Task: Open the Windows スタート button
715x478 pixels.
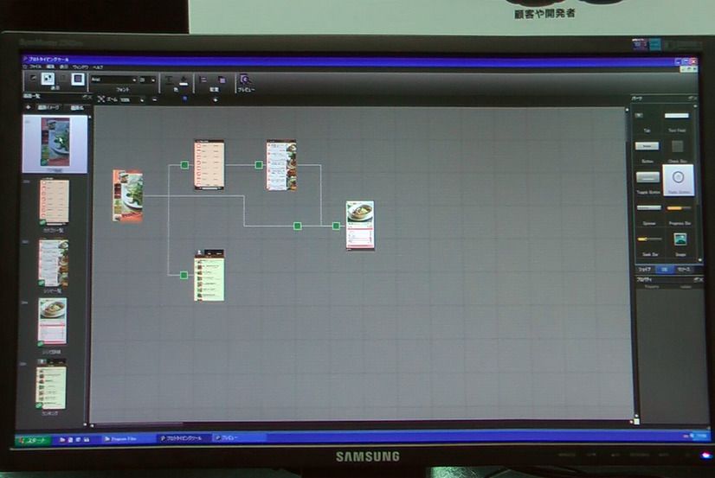Action: [32, 440]
